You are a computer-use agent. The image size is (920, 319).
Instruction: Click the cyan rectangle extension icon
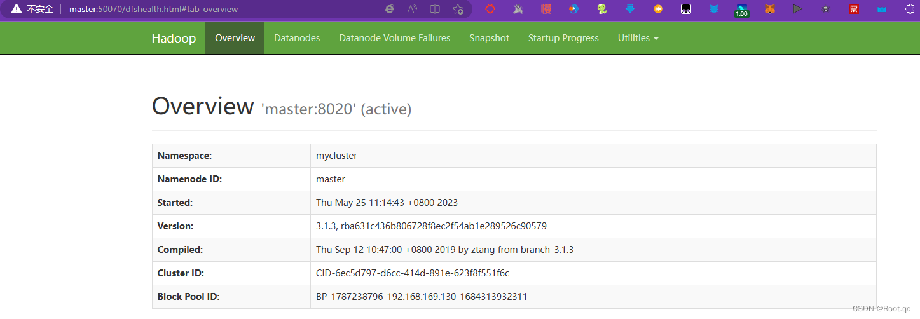click(x=882, y=10)
